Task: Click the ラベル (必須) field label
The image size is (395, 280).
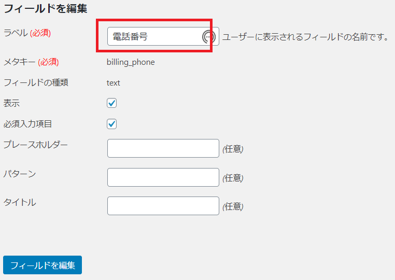Action: tap(27, 33)
